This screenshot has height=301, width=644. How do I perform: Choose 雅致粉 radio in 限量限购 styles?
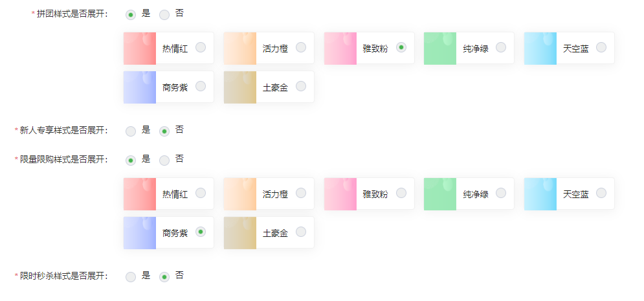pos(401,193)
